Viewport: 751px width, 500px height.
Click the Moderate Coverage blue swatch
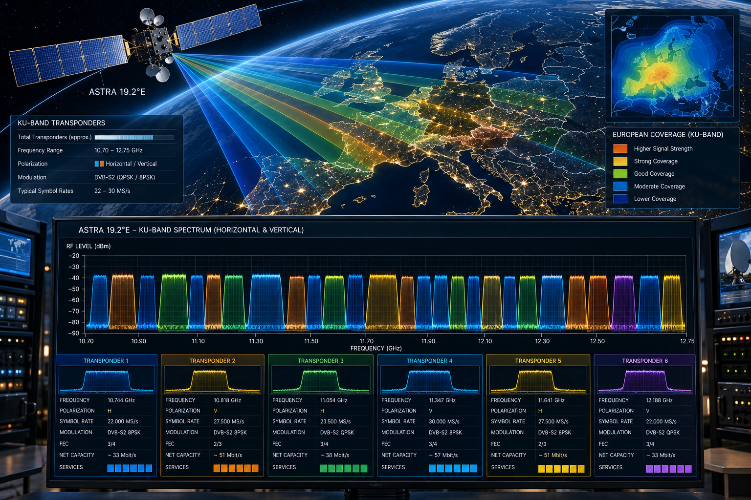(x=620, y=186)
